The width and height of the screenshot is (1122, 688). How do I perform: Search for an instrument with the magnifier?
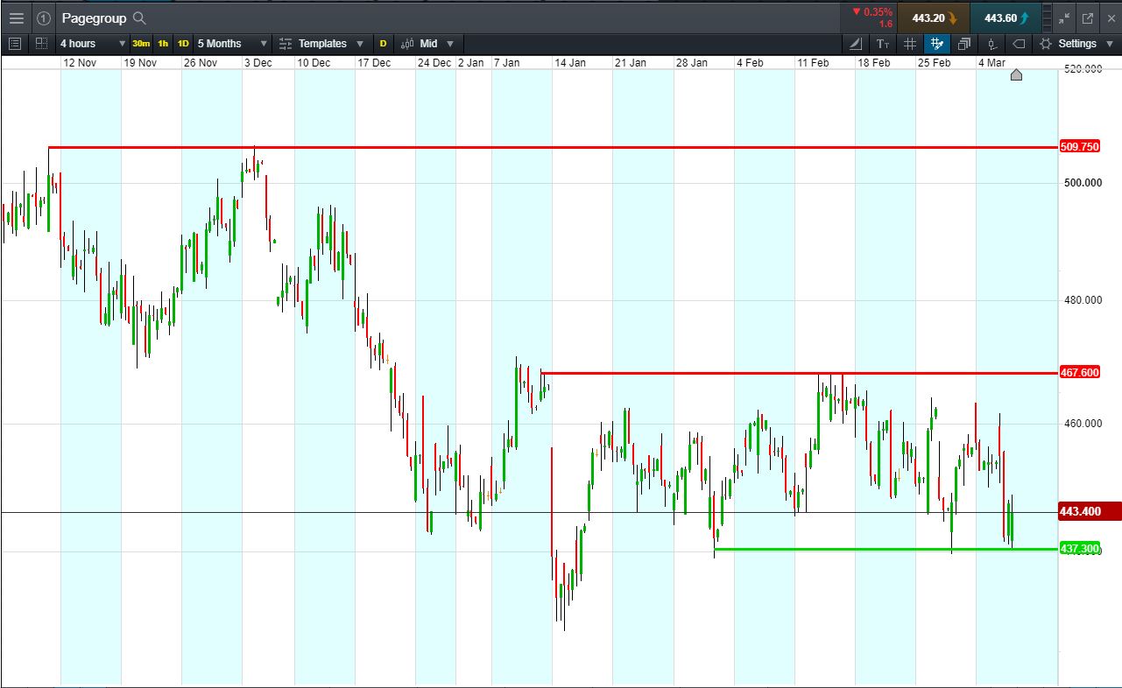tap(139, 18)
